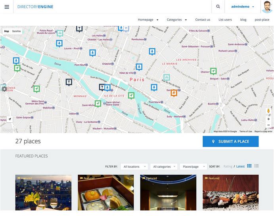Open the blog page
The height and width of the screenshot is (216, 274).
(x=243, y=19)
